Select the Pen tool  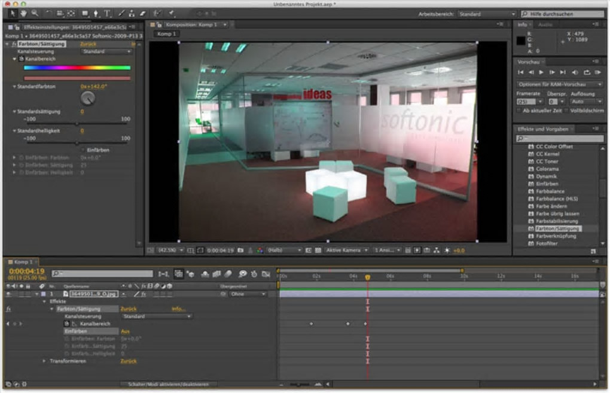96,13
